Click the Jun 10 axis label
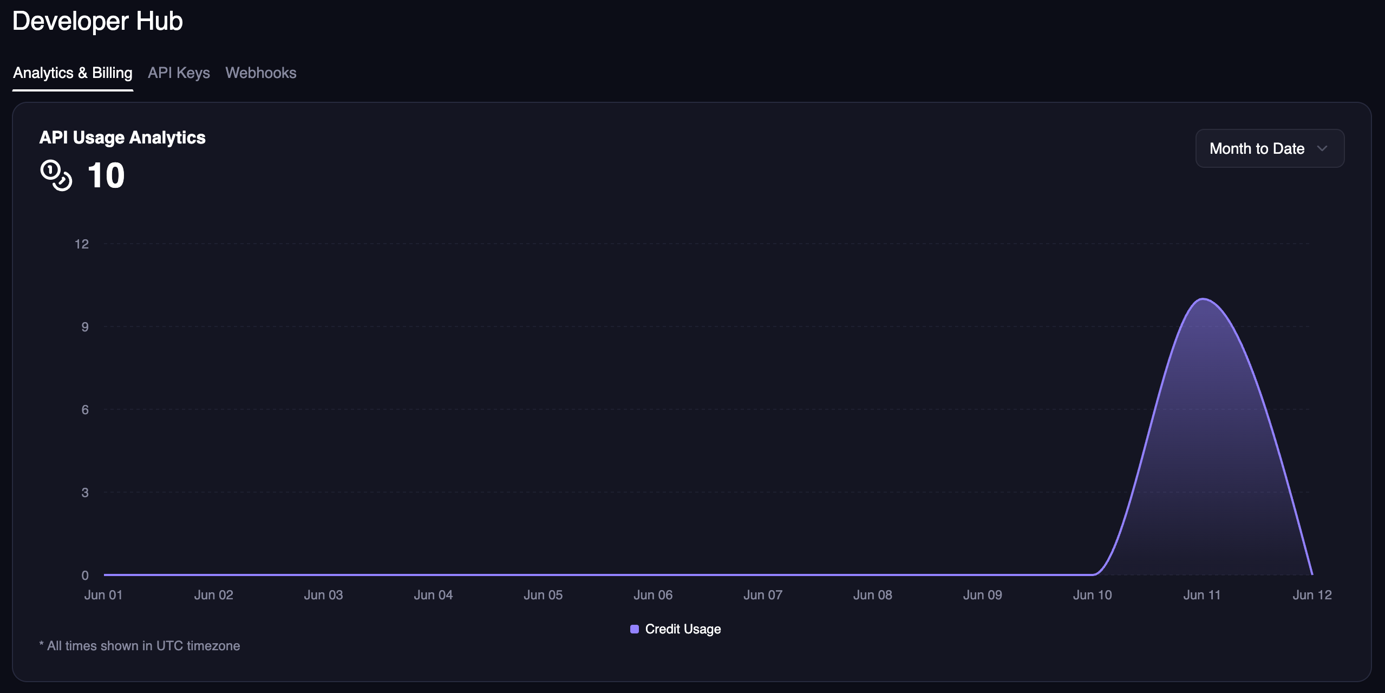This screenshot has width=1385, height=693. 1092,595
